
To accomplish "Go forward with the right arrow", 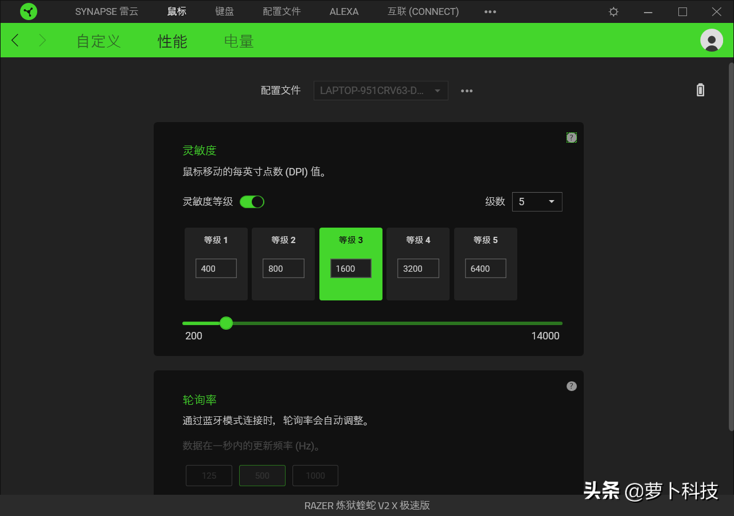I will 42,40.
